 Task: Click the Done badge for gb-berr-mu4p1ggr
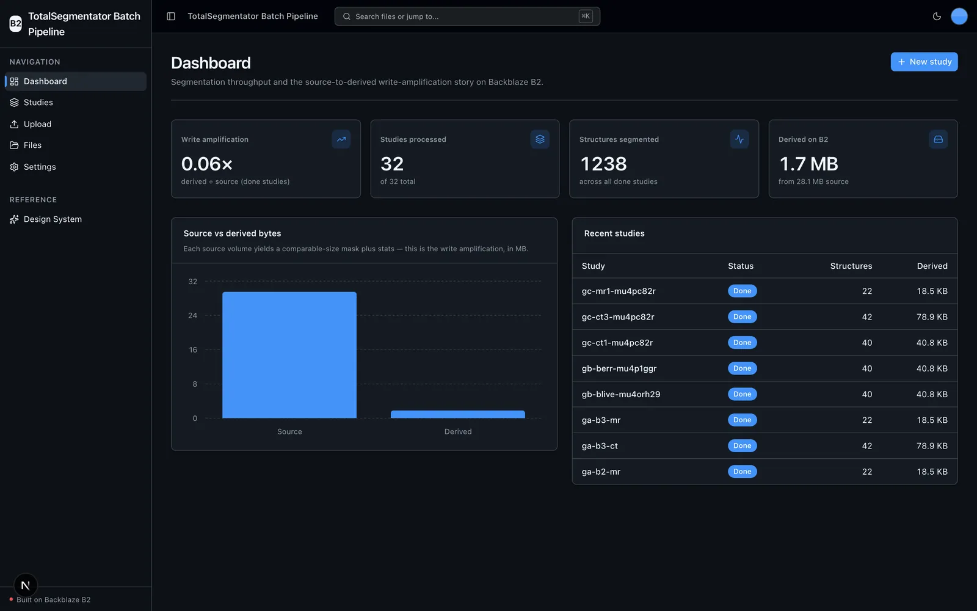pos(742,368)
